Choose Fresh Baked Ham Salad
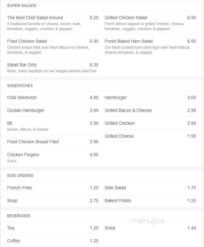Screen dimensions: 204x247 pos(150,47)
